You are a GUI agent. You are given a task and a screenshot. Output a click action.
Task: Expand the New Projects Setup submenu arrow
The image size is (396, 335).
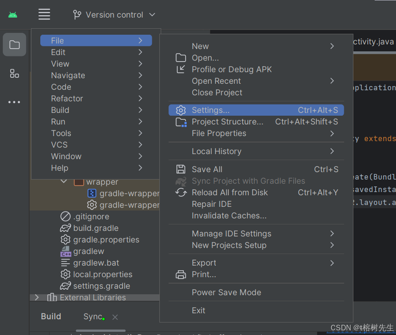(332, 245)
